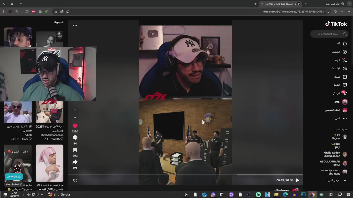
Task: Open the Windows Start button
Action: [x=349, y=194]
